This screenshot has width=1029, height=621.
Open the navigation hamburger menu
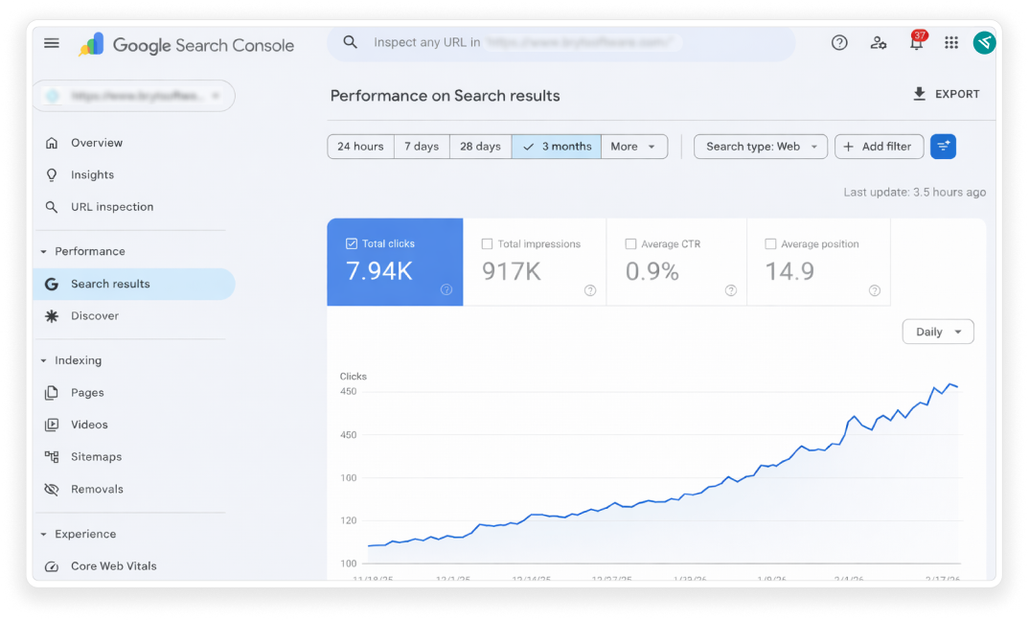tap(51, 42)
